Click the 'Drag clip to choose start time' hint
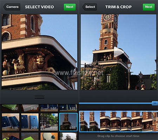 click(x=118, y=136)
